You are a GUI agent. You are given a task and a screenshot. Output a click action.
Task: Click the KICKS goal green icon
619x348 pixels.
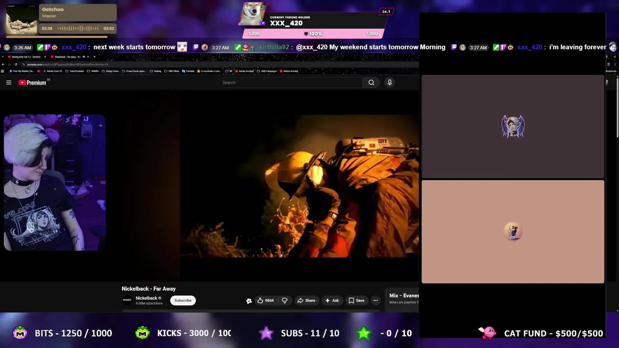pos(142,333)
